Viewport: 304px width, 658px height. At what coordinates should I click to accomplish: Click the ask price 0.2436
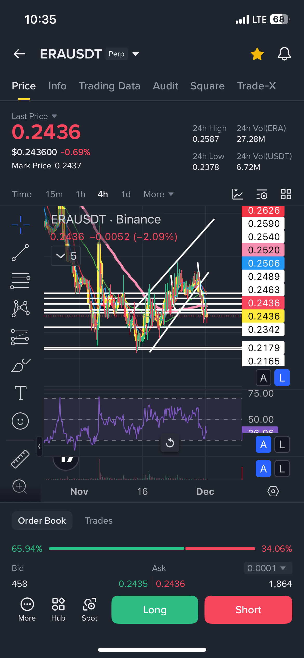pyautogui.click(x=170, y=584)
